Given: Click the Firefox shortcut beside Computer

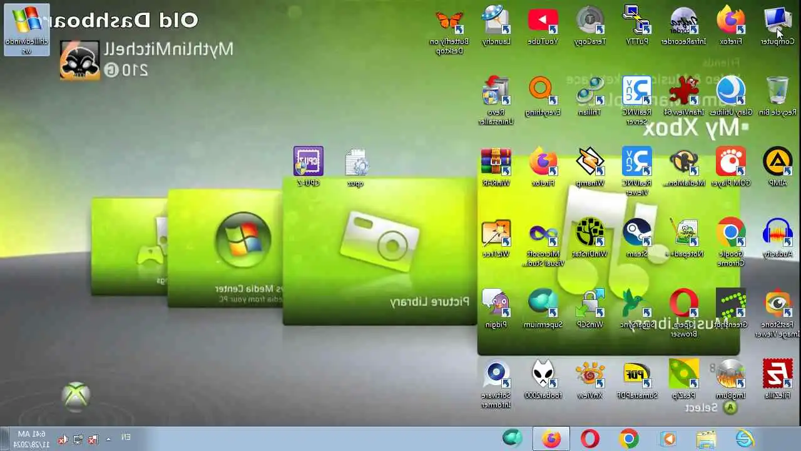Looking at the screenshot, I should pyautogui.click(x=730, y=26).
